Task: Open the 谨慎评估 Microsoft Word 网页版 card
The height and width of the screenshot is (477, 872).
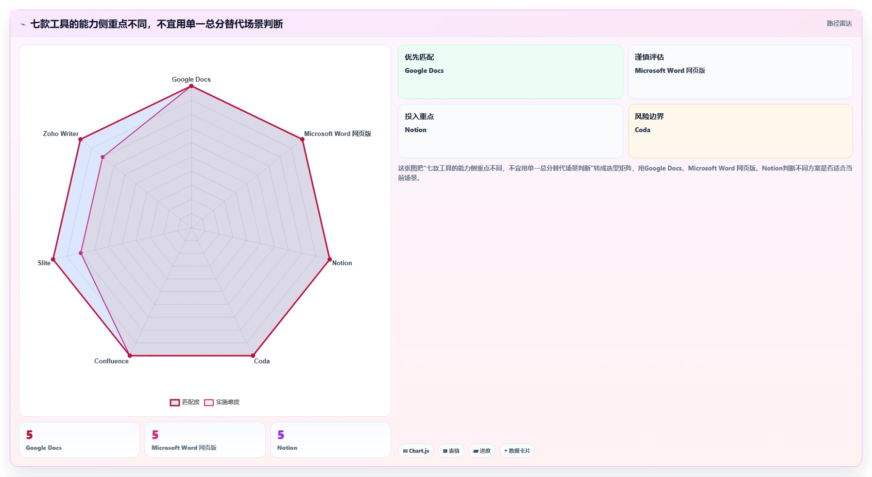Action: click(740, 72)
